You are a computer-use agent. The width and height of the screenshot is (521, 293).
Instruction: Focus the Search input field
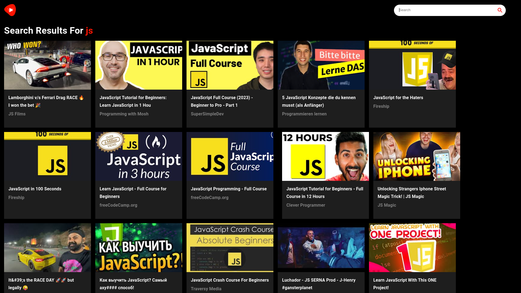(x=445, y=10)
